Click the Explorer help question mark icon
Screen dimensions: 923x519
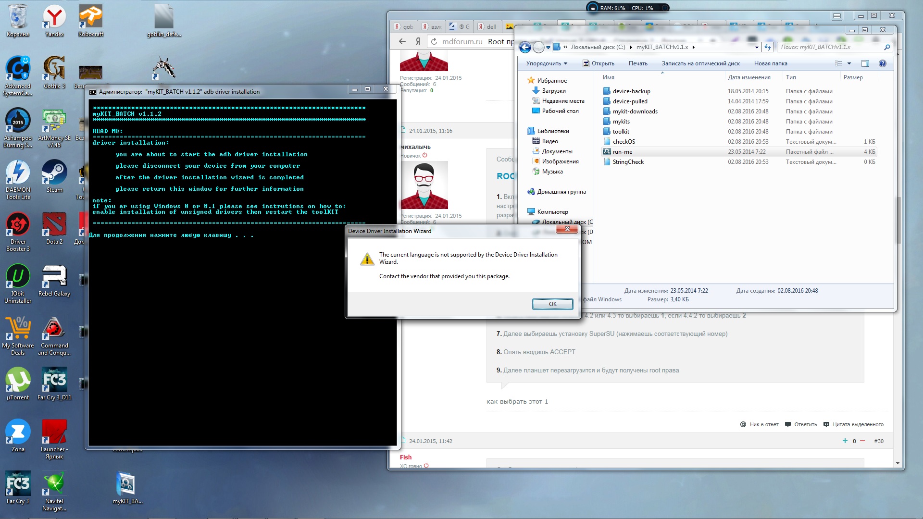[x=882, y=63]
